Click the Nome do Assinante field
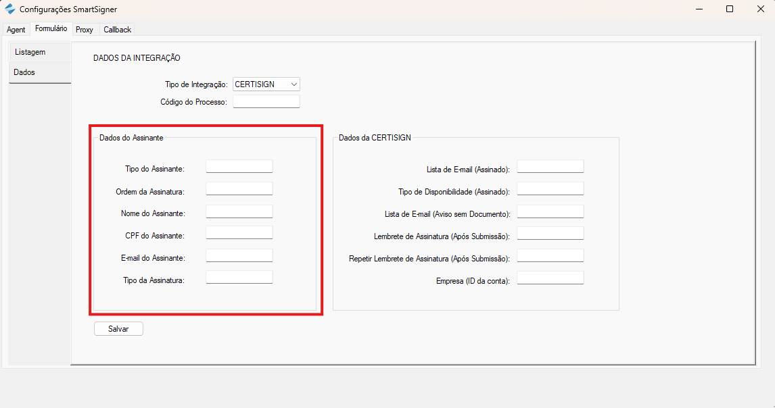Screen dimensions: 775x408 [x=239, y=211]
